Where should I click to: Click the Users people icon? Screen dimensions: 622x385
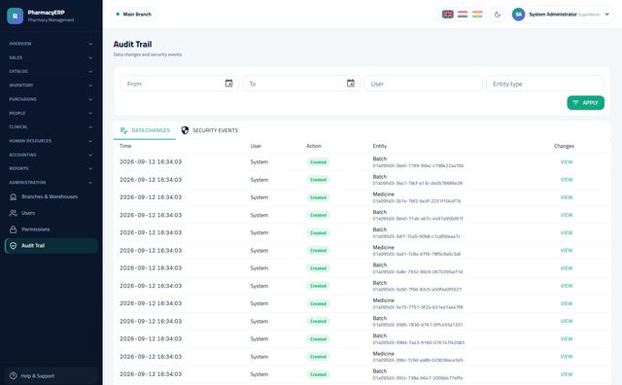point(13,213)
